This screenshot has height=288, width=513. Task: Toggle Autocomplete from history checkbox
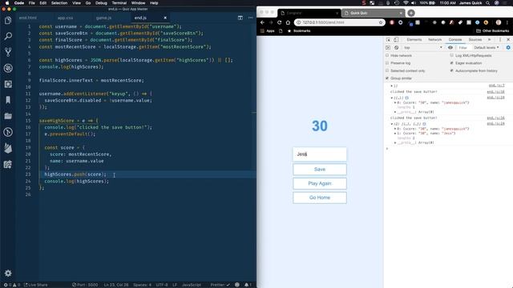click(452, 70)
